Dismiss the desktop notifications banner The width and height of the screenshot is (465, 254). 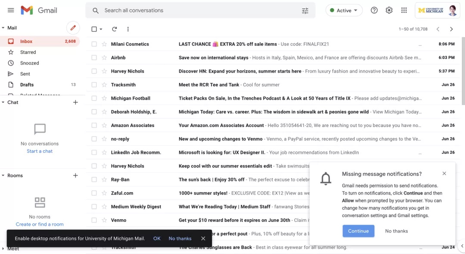[203, 239]
